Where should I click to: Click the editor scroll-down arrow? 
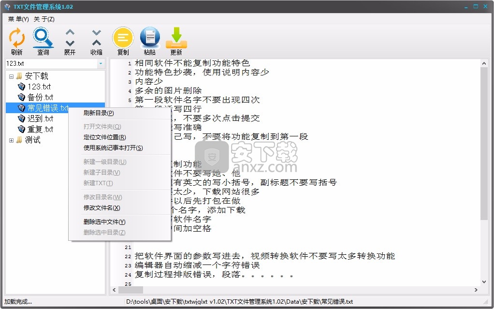pos(484,282)
